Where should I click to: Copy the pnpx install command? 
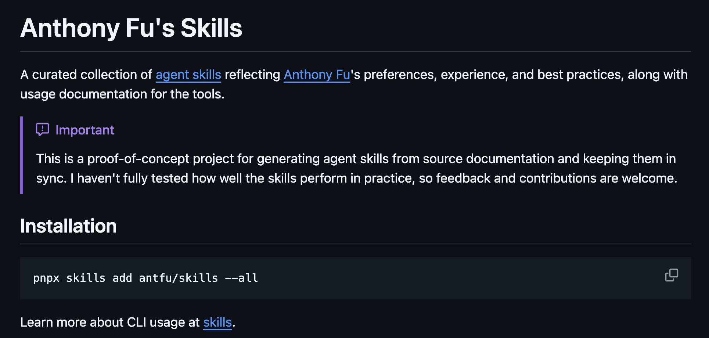(x=672, y=275)
